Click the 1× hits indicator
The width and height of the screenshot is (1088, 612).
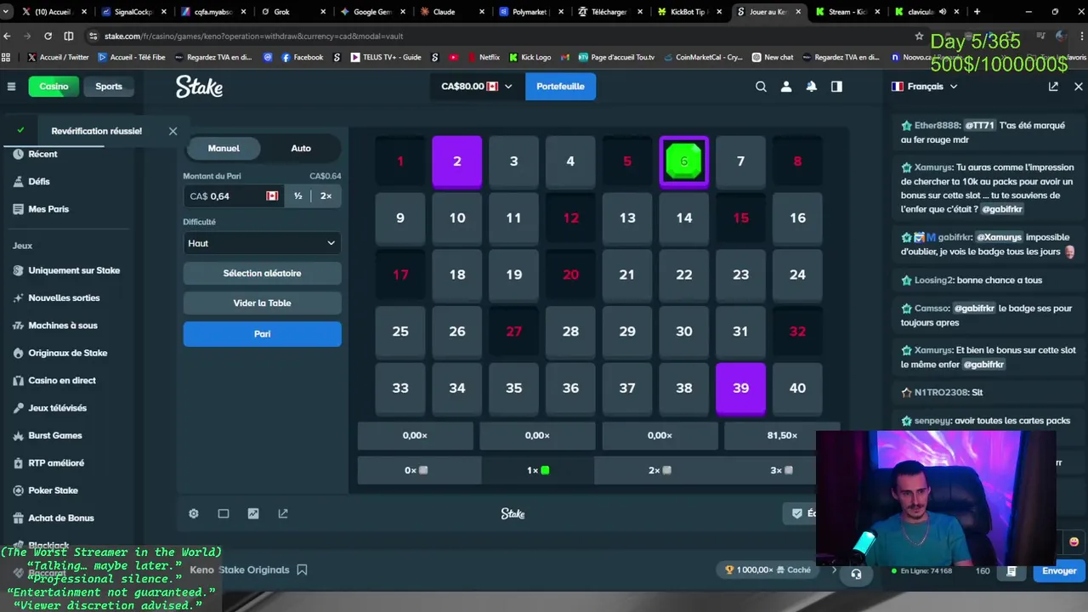[537, 470]
